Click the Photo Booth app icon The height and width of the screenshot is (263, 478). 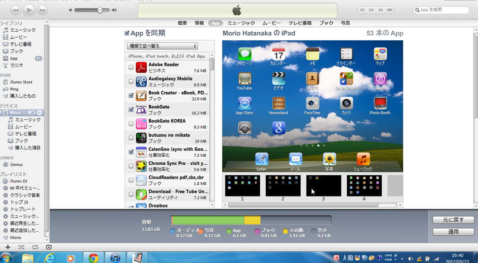tap(380, 104)
